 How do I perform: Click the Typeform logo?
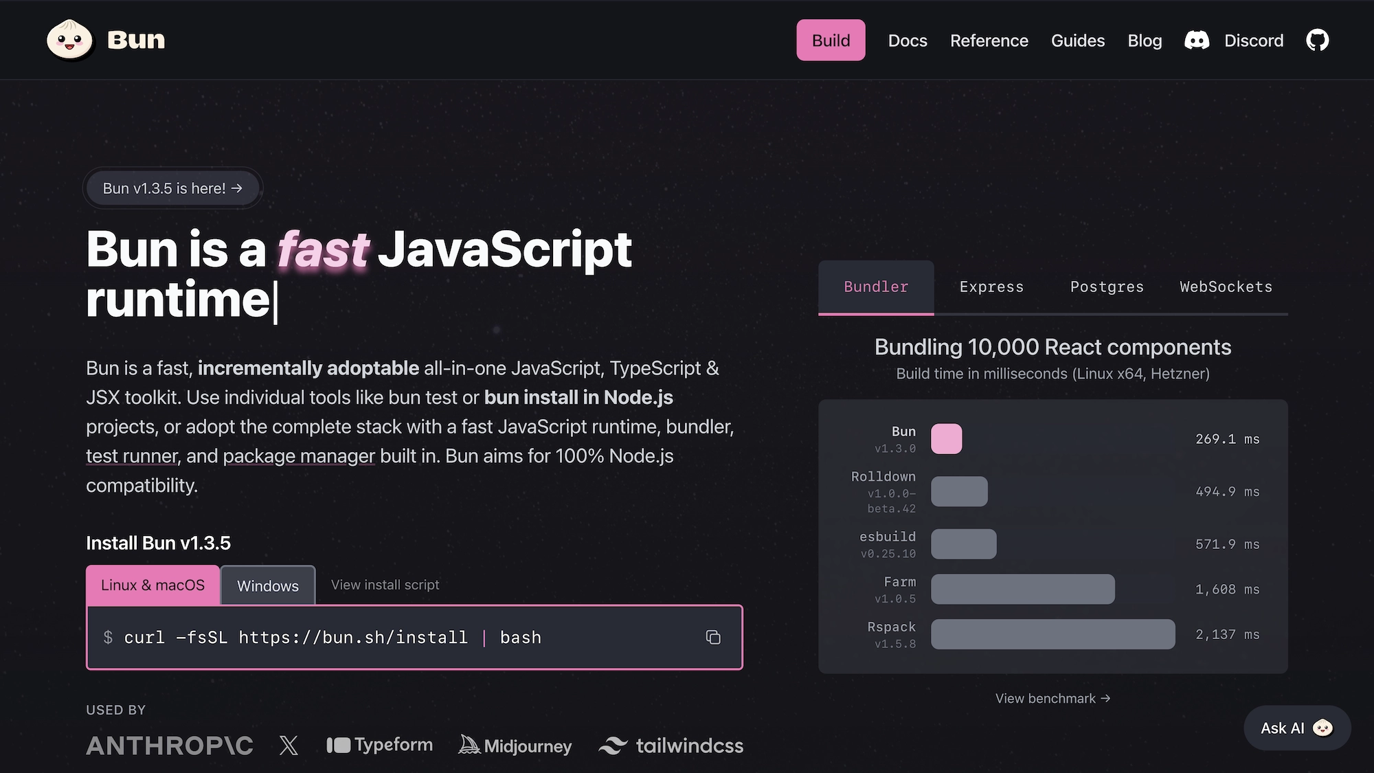[x=379, y=745]
